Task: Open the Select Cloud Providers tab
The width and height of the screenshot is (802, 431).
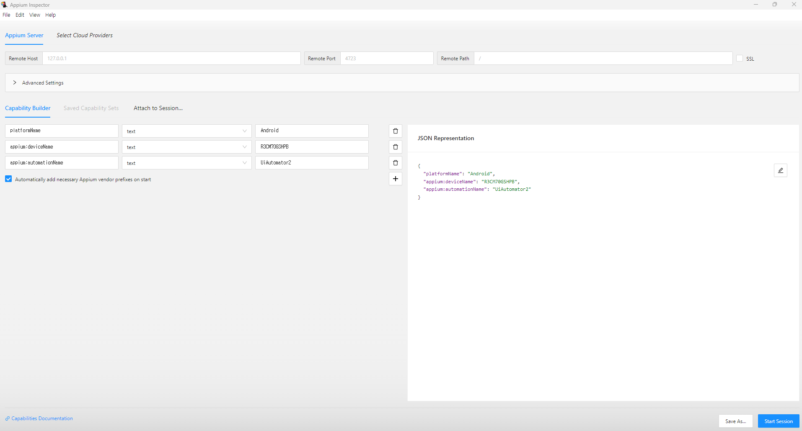Action: click(x=85, y=35)
